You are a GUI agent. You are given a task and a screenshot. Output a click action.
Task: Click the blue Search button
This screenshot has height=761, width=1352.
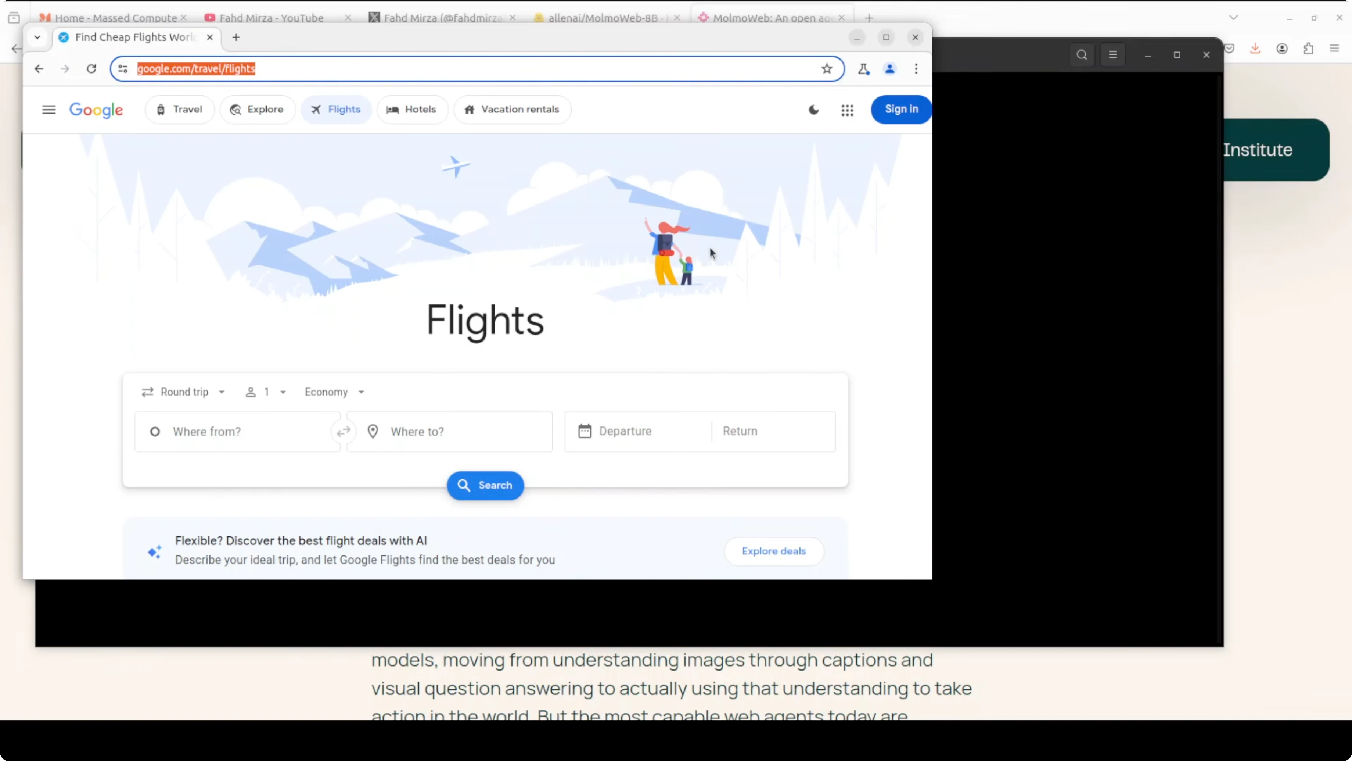pos(485,485)
